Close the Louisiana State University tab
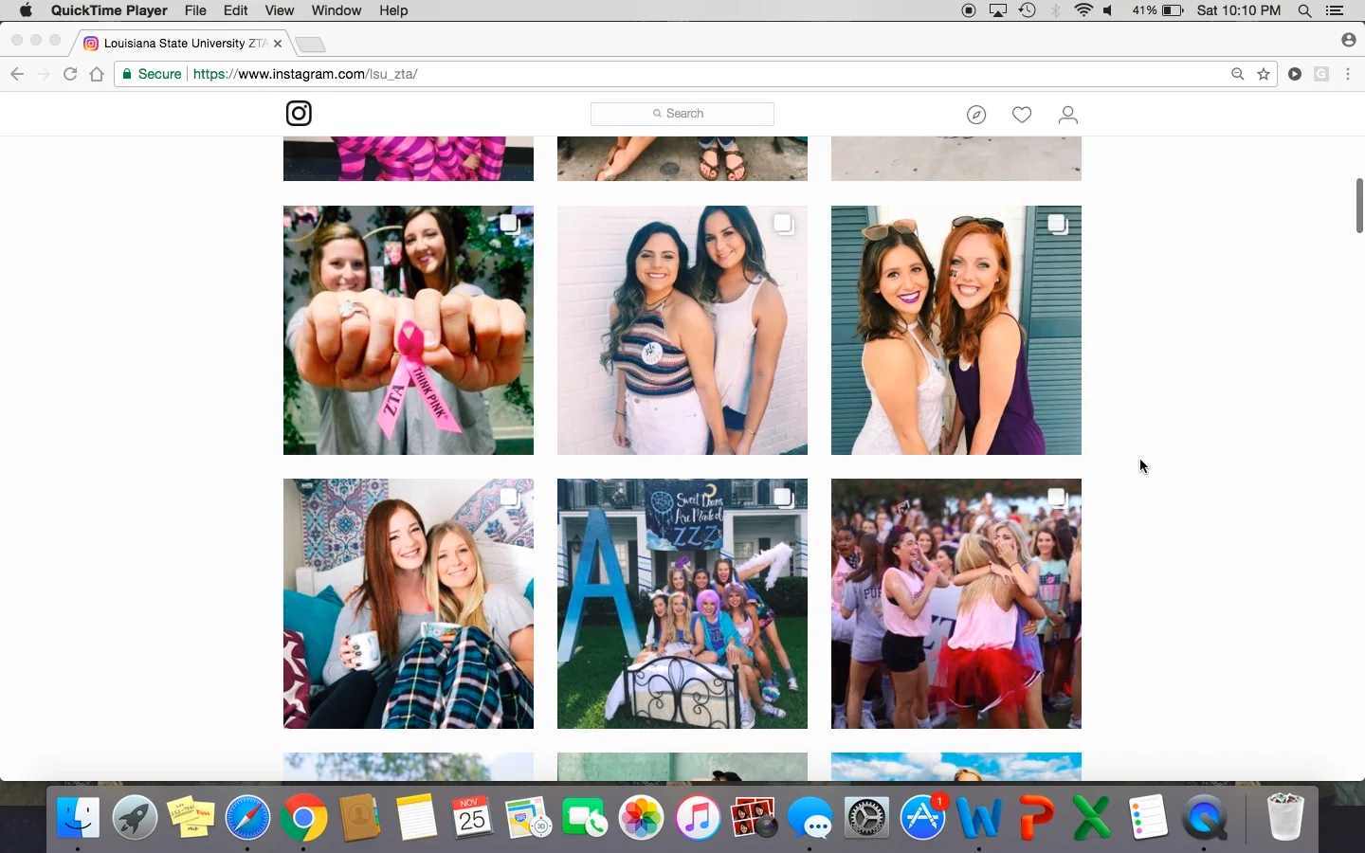Viewport: 1365px width, 853px height. (278, 44)
